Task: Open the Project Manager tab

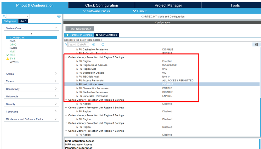Action: [x=168, y=5]
